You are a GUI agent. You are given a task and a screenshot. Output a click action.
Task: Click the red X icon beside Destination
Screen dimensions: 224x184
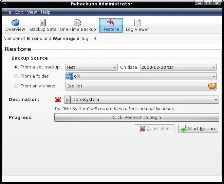58,100
